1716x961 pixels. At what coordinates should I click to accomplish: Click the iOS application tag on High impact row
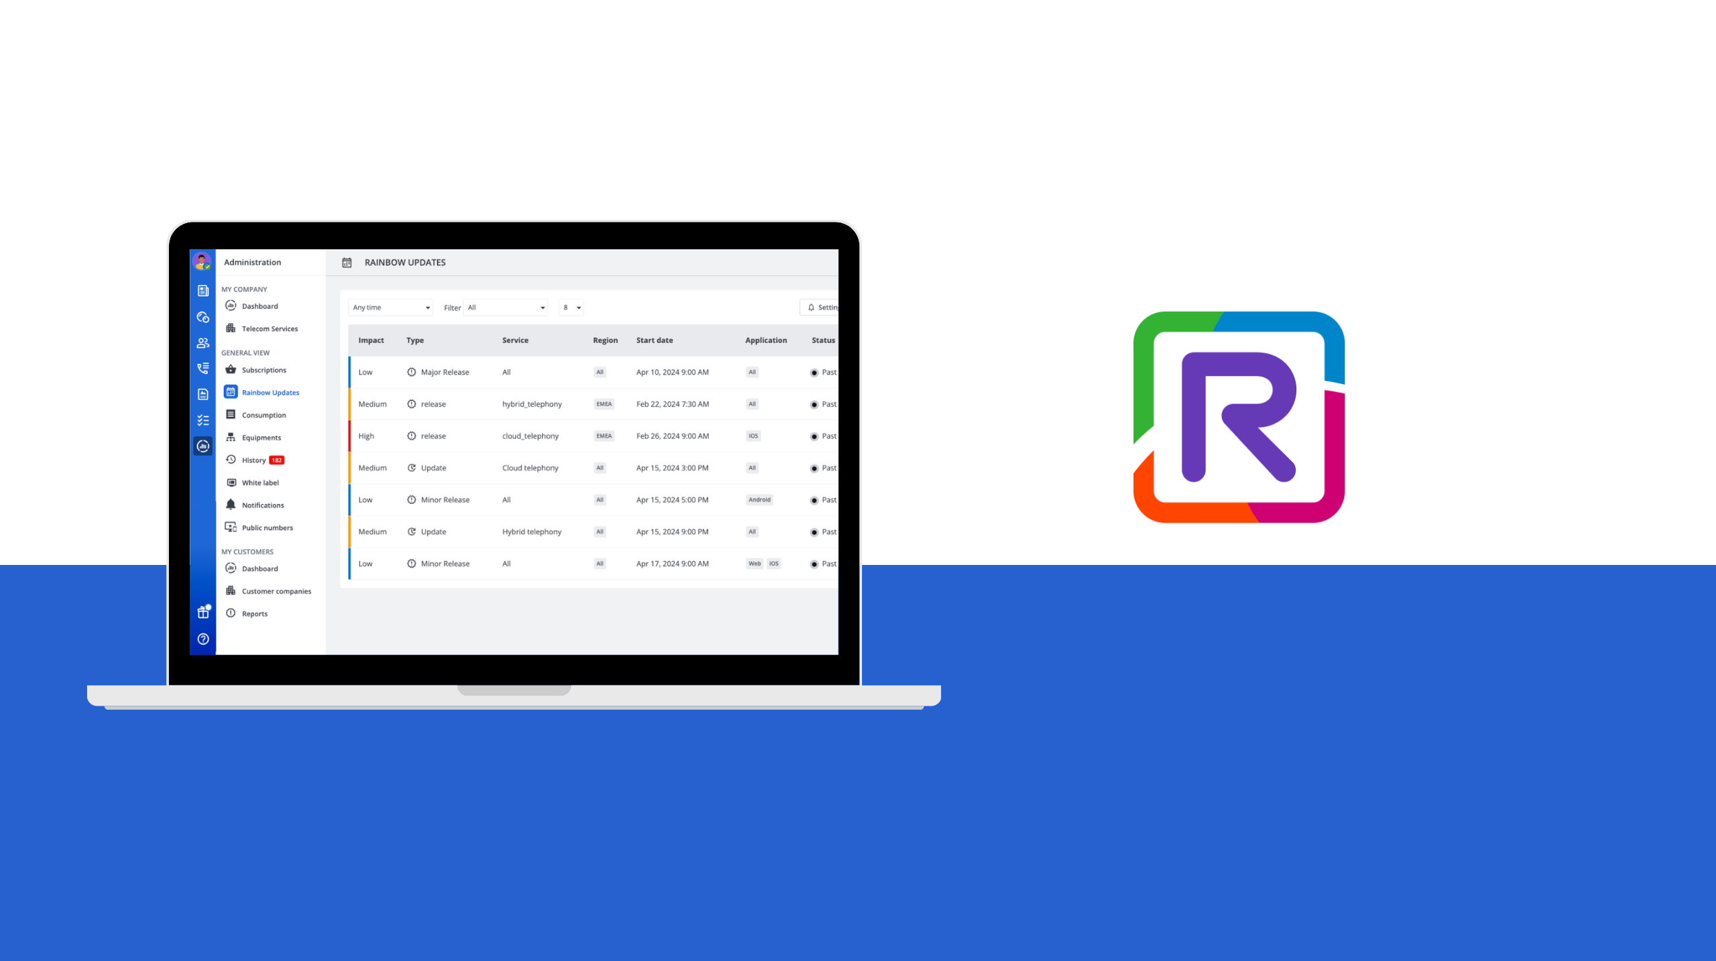click(x=753, y=436)
